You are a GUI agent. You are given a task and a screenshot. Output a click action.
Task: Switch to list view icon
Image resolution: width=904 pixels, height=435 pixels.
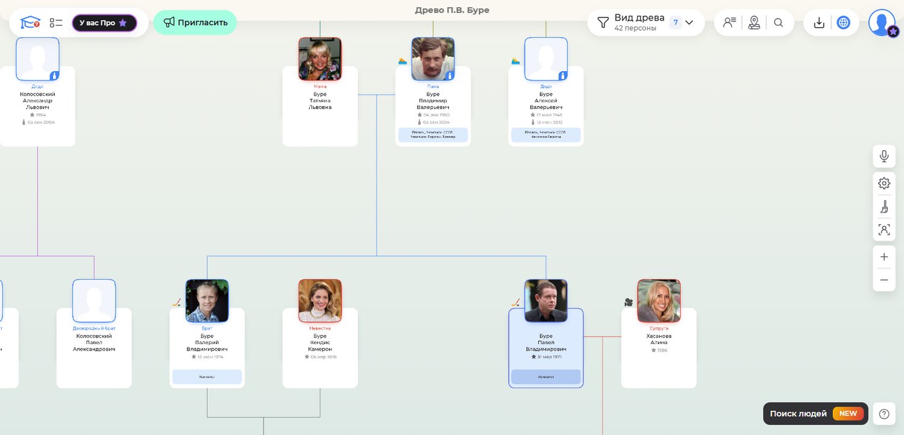(56, 23)
